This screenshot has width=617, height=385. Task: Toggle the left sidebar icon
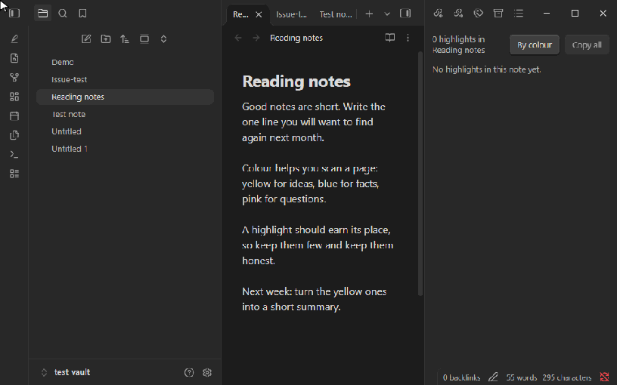pos(14,14)
